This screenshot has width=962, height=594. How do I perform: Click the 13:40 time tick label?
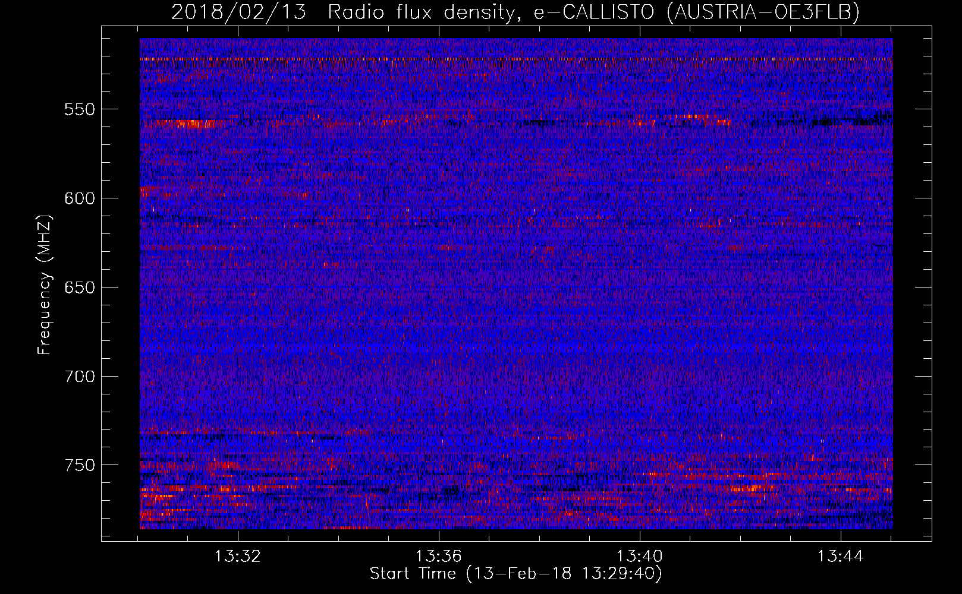[x=640, y=557]
